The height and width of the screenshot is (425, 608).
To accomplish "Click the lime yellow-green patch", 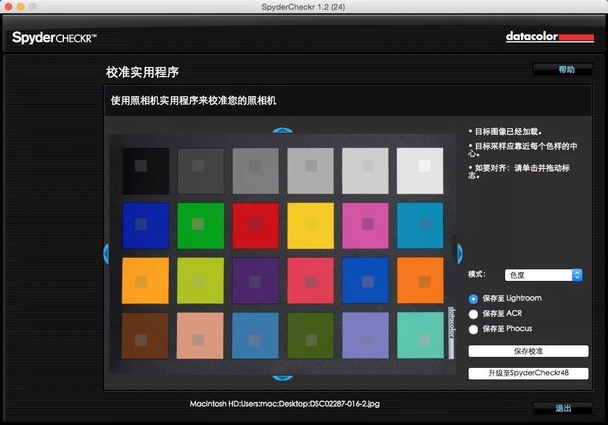I will click(200, 280).
